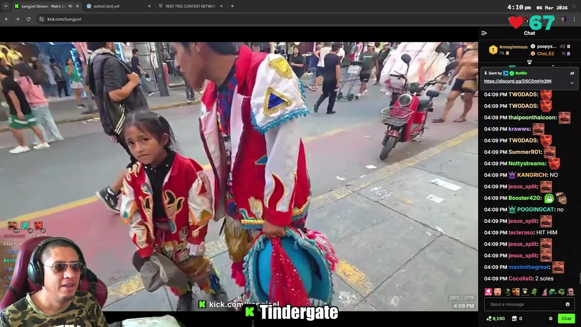Open POGGINGCAT username in chat
The image size is (581, 327).
click(x=536, y=209)
